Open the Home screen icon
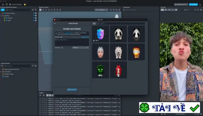This screenshot has width=203, height=116. point(3,5)
